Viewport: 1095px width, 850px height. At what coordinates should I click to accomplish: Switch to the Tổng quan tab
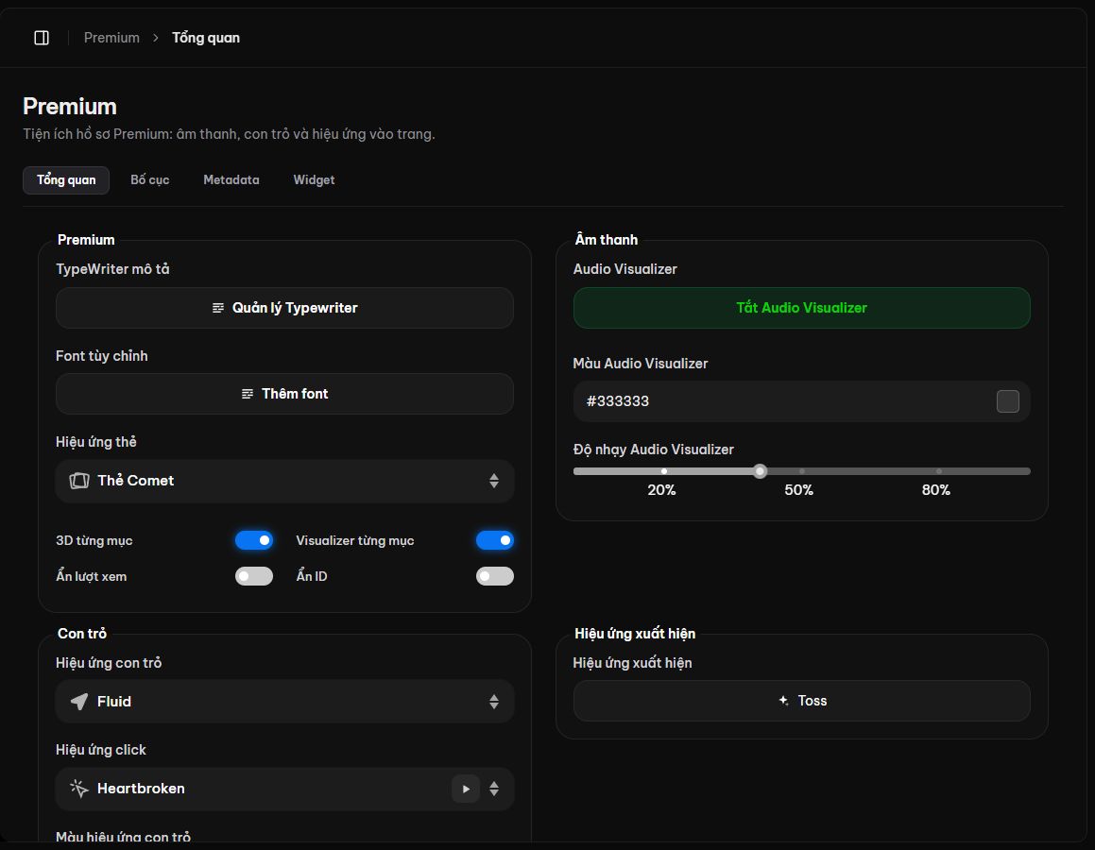point(66,180)
